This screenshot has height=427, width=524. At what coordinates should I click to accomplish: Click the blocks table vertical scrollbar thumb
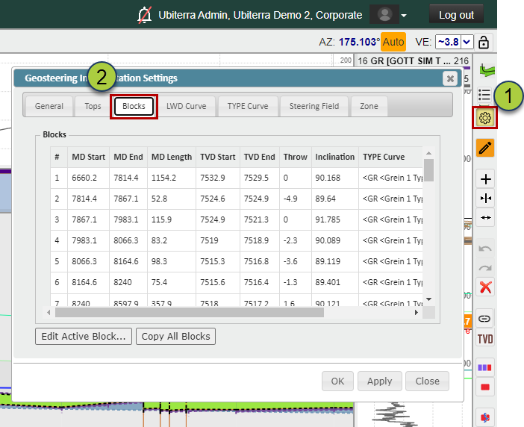[428, 170]
